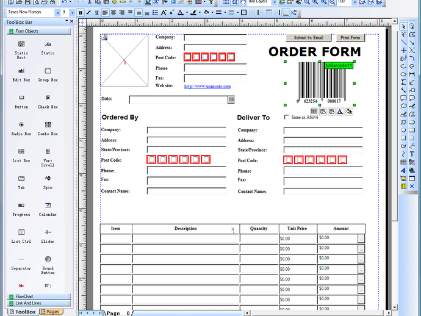
Task: Click the top Company input field
Action: click(x=215, y=38)
